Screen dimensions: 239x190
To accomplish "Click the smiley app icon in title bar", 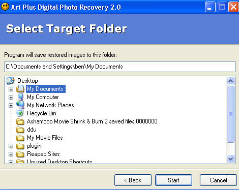I will pos(5,7).
